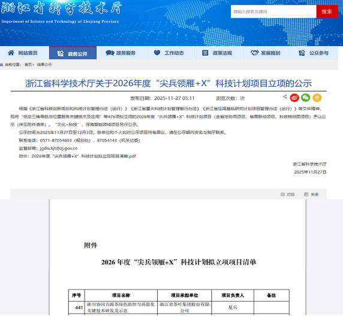
Task: Open the 政策法规 nav tab
Action: point(218,53)
